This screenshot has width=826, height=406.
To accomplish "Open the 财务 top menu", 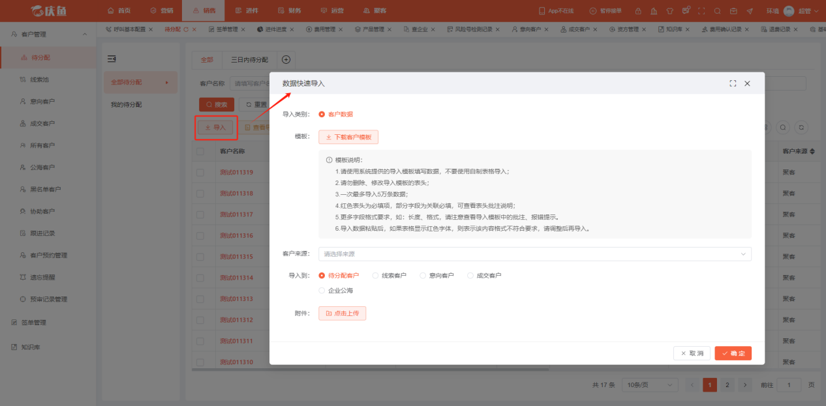I will 290,10.
